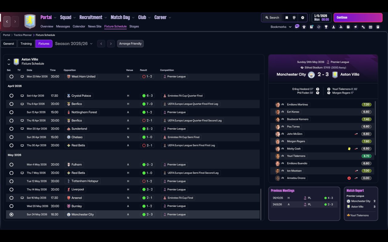Screen dimensions: 388x242
Task: Go to the next season arrow
Action: 111,44
